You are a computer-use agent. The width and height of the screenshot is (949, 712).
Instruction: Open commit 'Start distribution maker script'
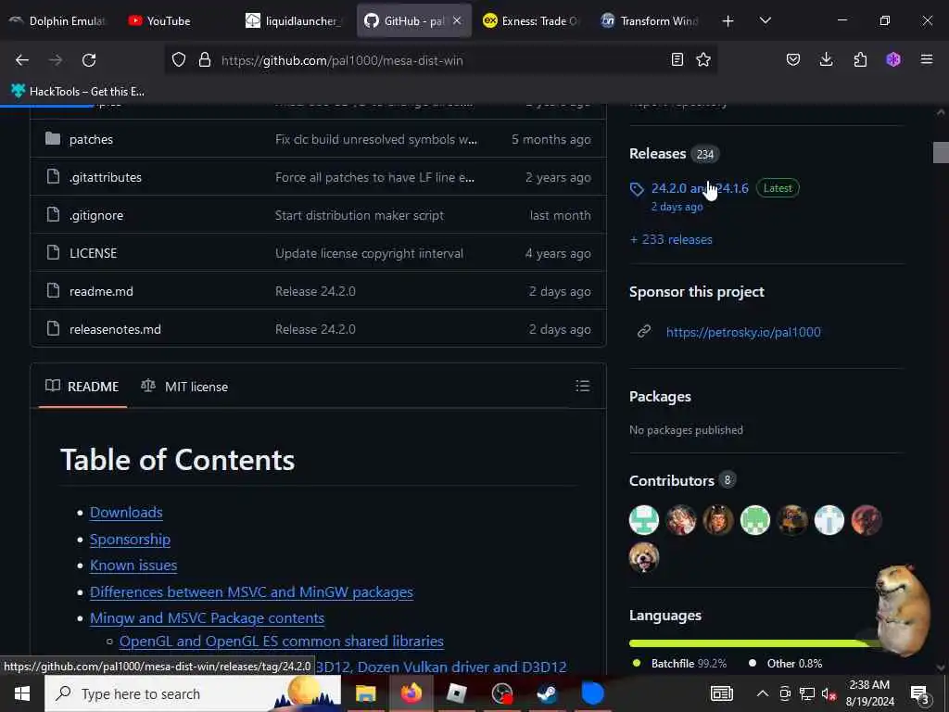[x=360, y=215]
